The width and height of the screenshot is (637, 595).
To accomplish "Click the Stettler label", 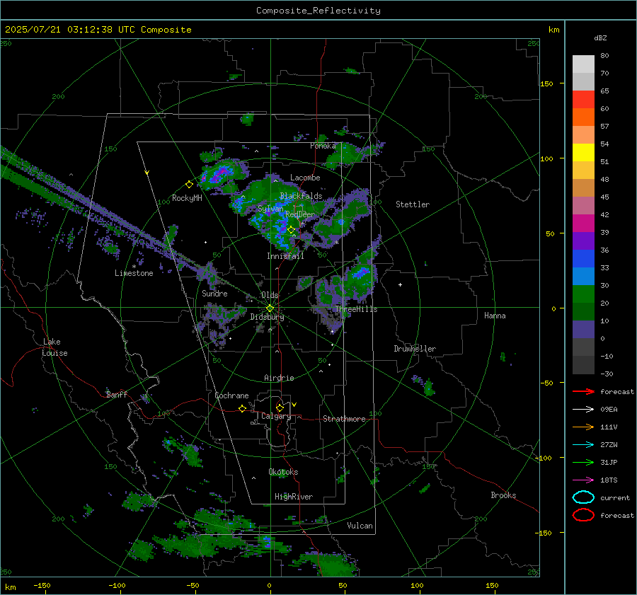I will click(x=413, y=204).
